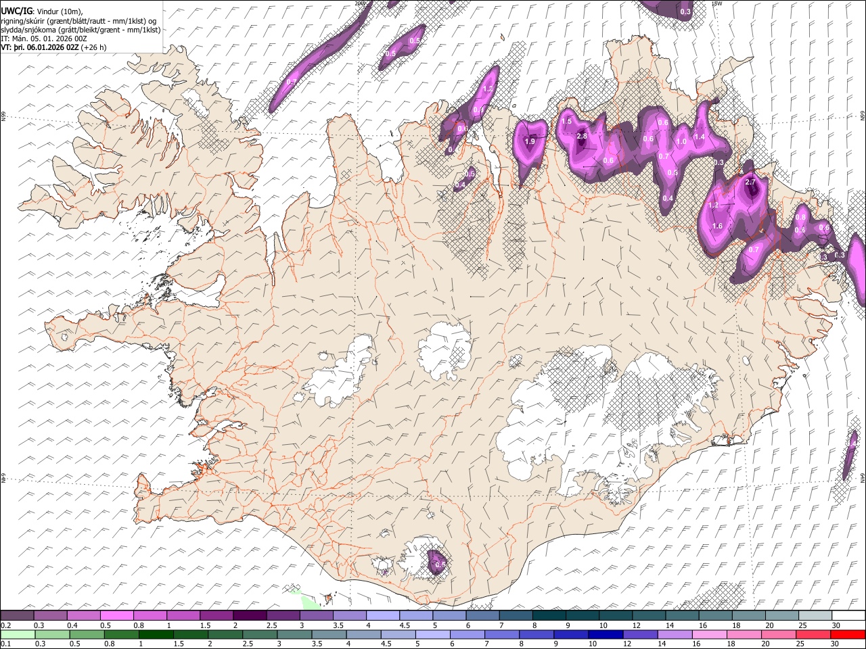The image size is (866, 649).
Task: Click the bright red 30 swatch in lower legend row
Action: click(847, 634)
